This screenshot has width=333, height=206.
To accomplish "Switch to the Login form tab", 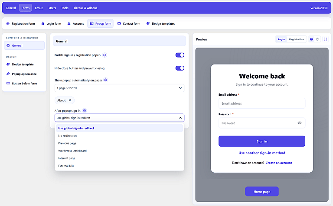I will pos(51,23).
